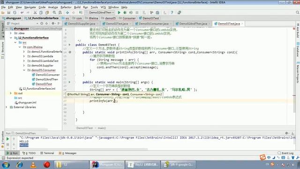300x169 pixels.
Task: Expand the .idea folder
Action: point(11,33)
